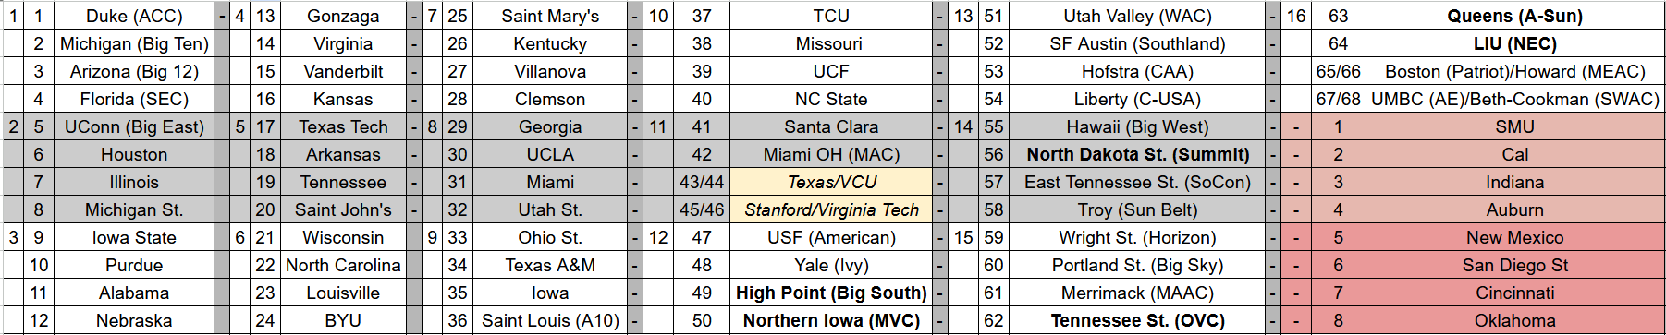Select the Duke (ACC) cell
The image size is (1666, 335).
click(x=134, y=16)
